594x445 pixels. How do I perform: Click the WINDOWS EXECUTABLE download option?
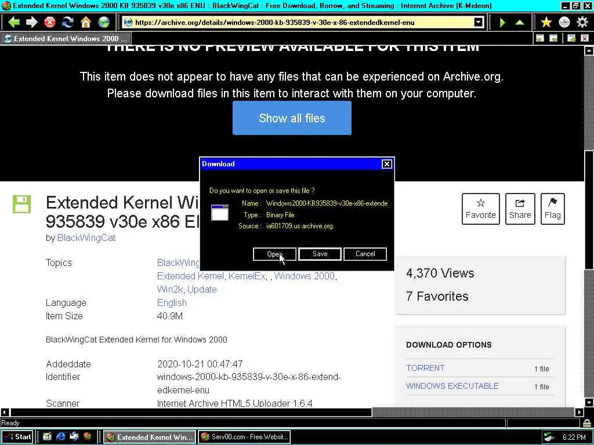pyautogui.click(x=452, y=386)
